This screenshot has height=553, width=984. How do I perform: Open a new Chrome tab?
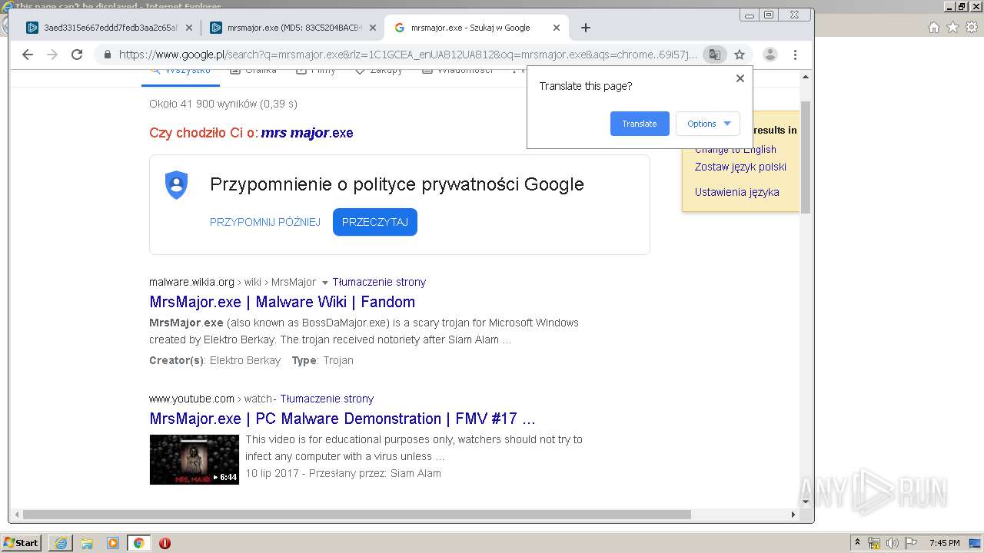(586, 28)
